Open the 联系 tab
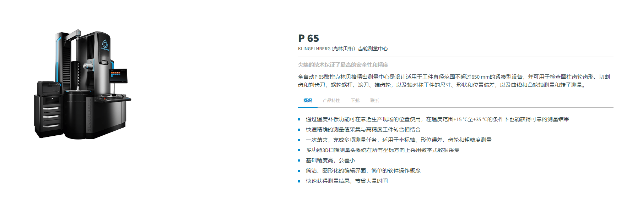This screenshot has width=627, height=203. click(x=374, y=101)
